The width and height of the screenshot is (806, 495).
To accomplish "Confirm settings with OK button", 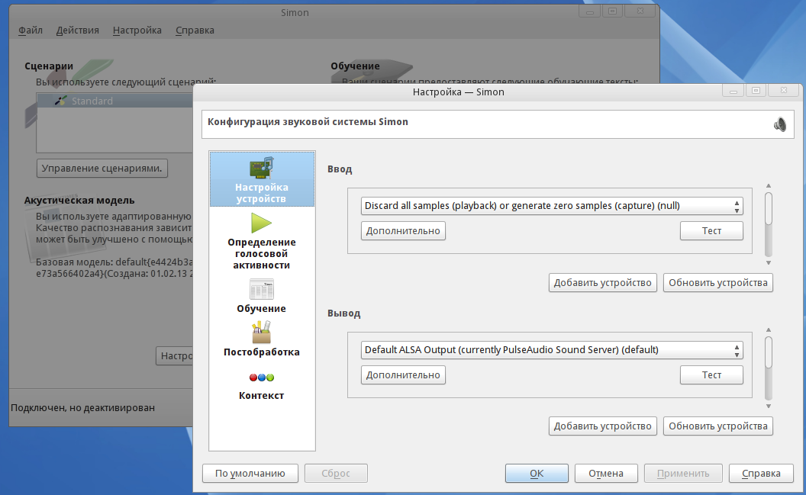I will click(537, 474).
